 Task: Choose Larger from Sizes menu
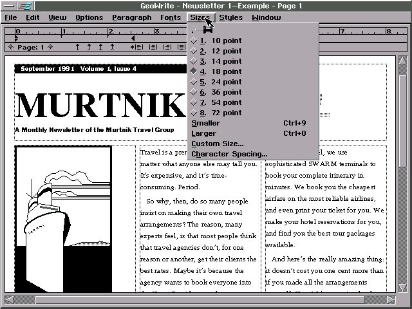click(x=253, y=133)
